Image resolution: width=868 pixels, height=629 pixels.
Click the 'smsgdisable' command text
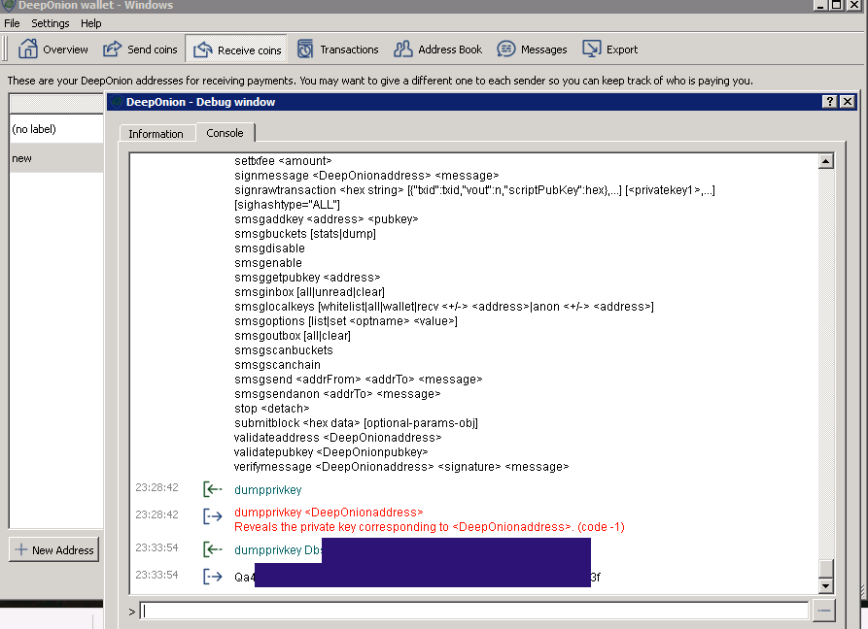(269, 248)
